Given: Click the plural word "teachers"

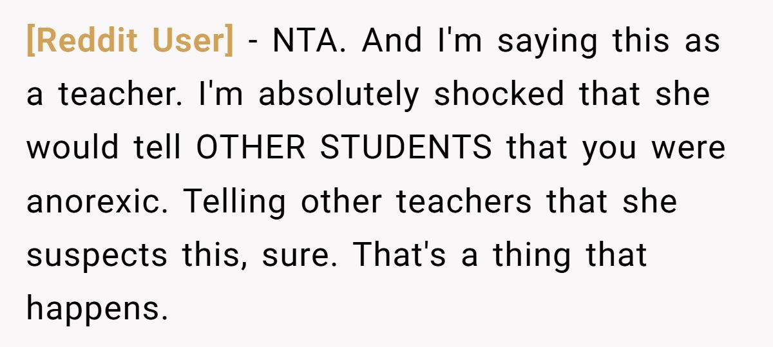Looking at the screenshot, I should pyautogui.click(x=464, y=202).
